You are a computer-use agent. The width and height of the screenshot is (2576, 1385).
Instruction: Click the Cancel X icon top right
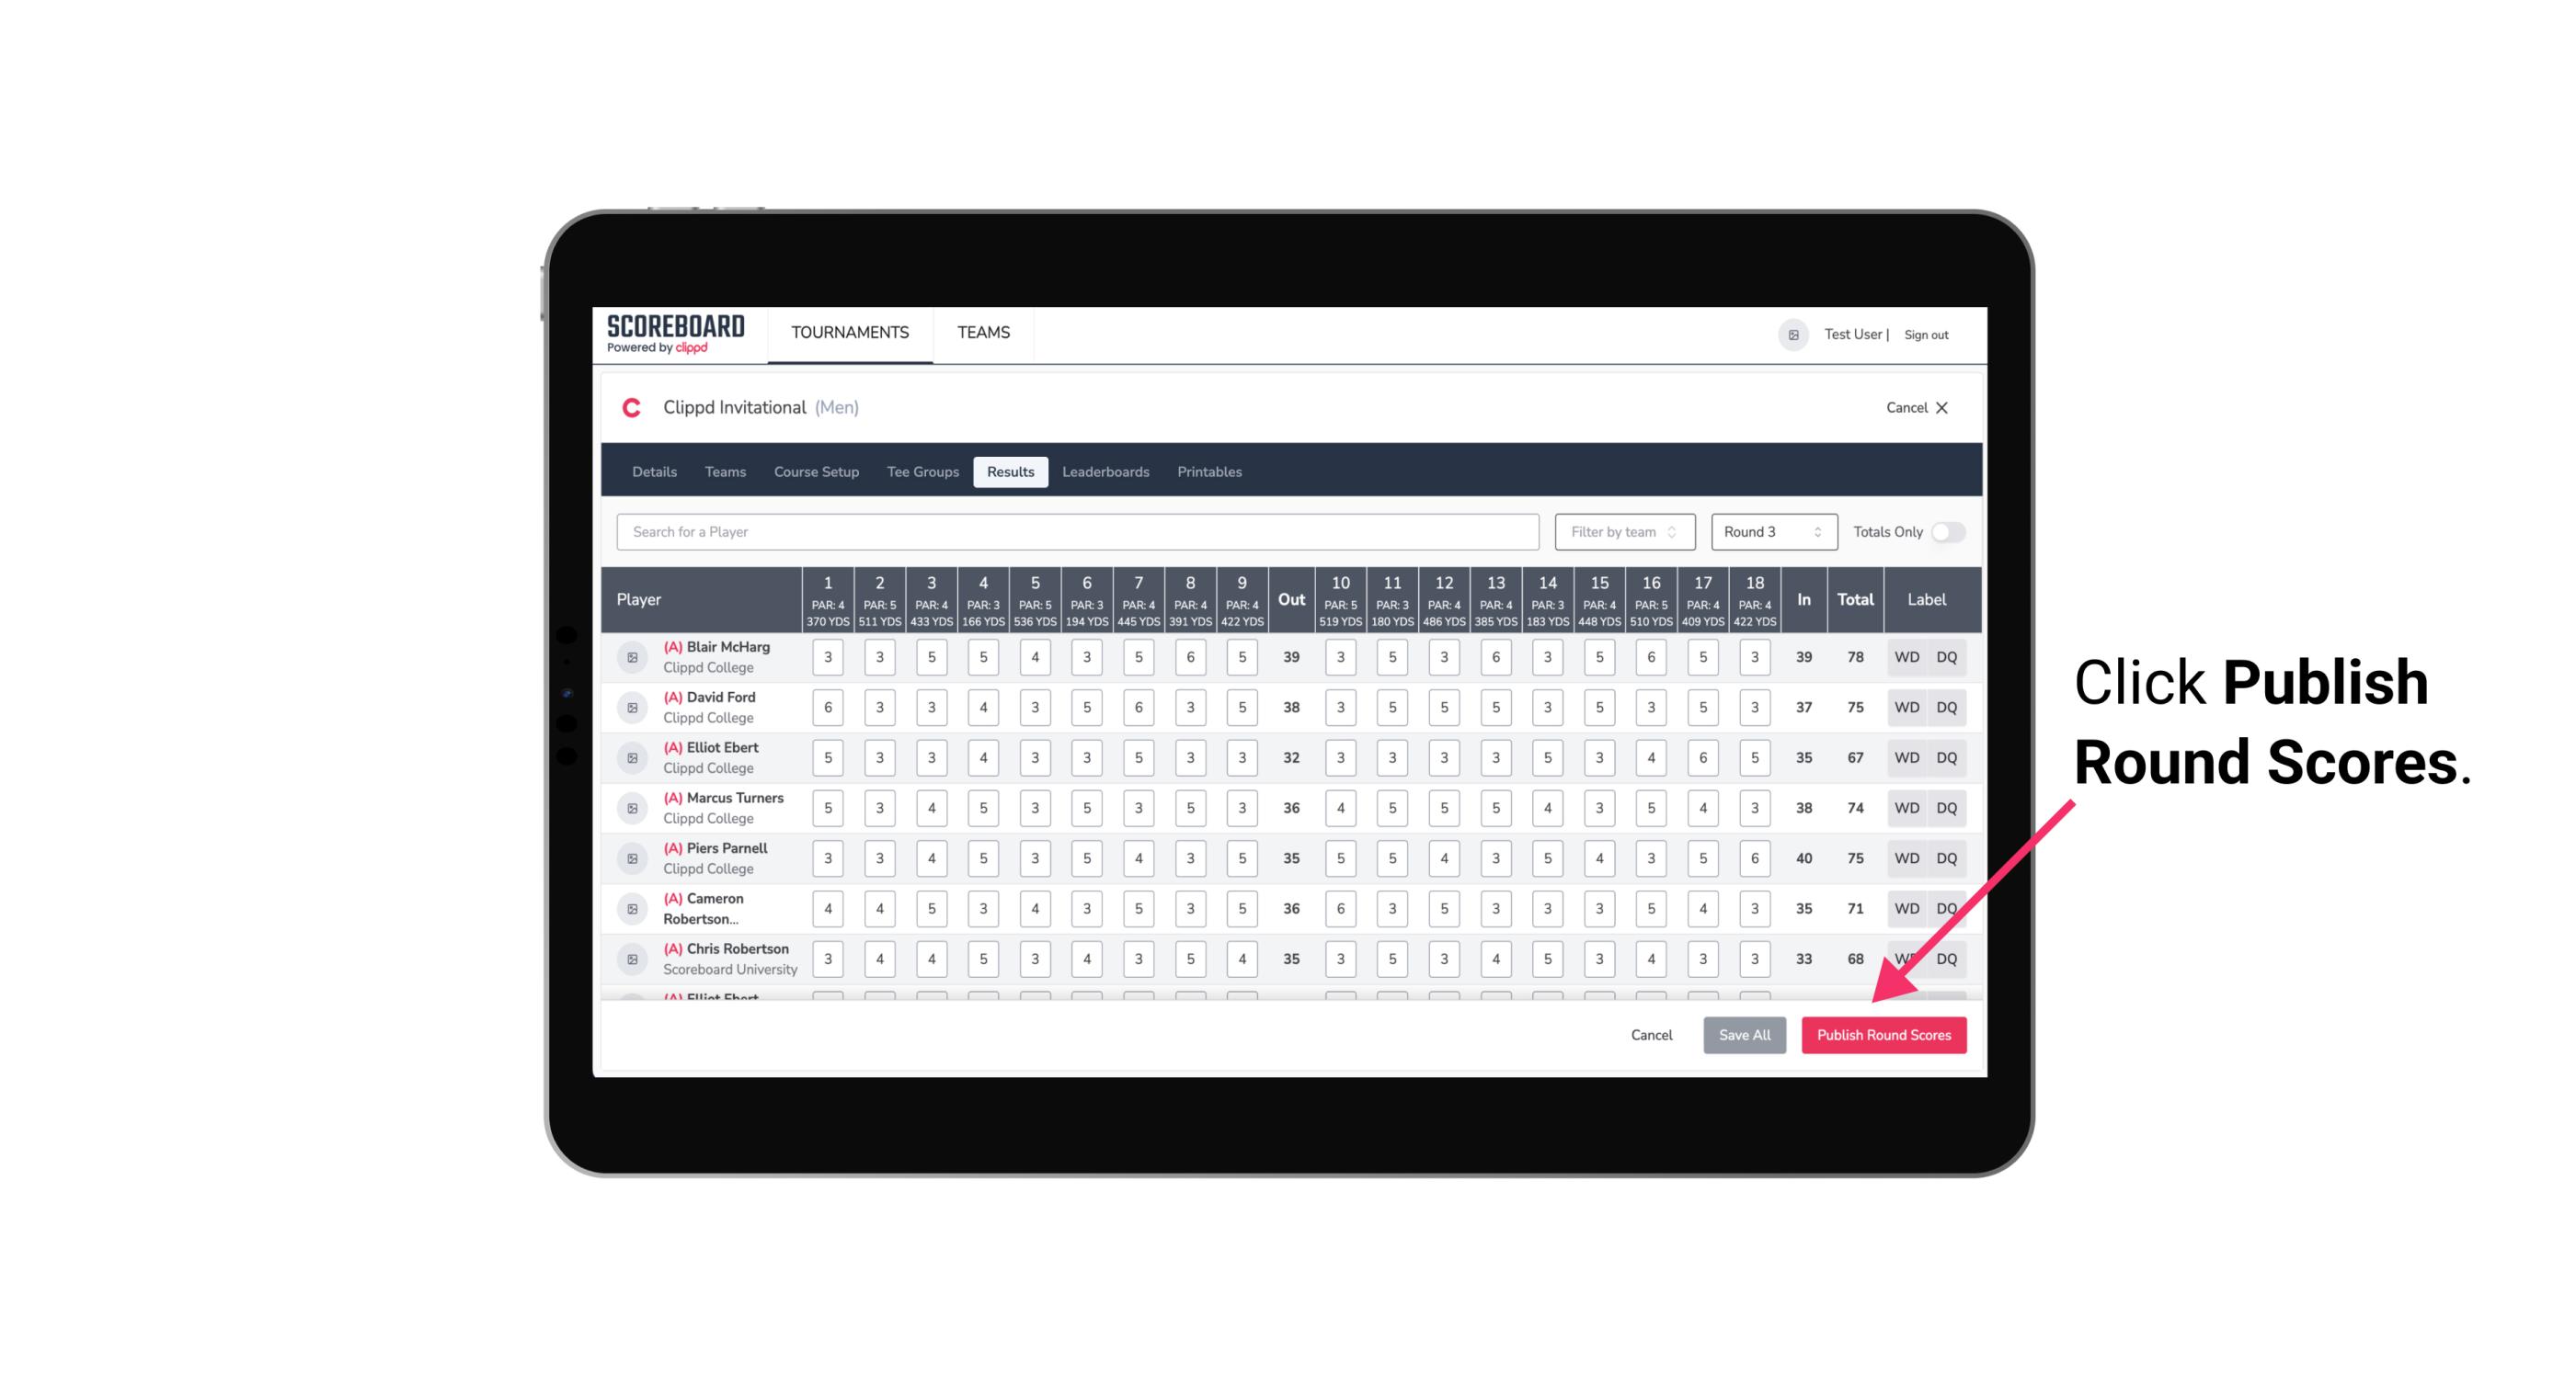coord(1941,406)
